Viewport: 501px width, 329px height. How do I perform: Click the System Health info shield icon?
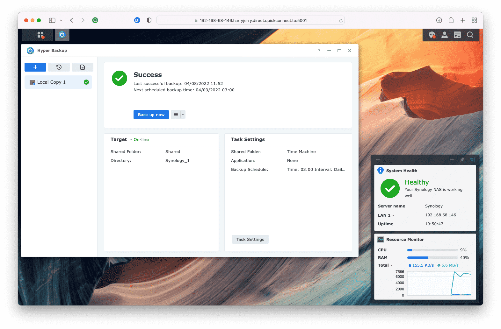pos(381,171)
